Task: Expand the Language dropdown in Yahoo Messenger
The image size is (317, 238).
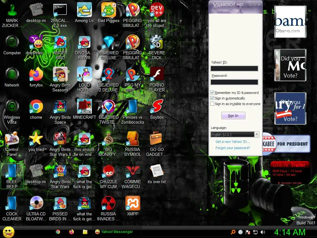Action: click(x=257, y=134)
